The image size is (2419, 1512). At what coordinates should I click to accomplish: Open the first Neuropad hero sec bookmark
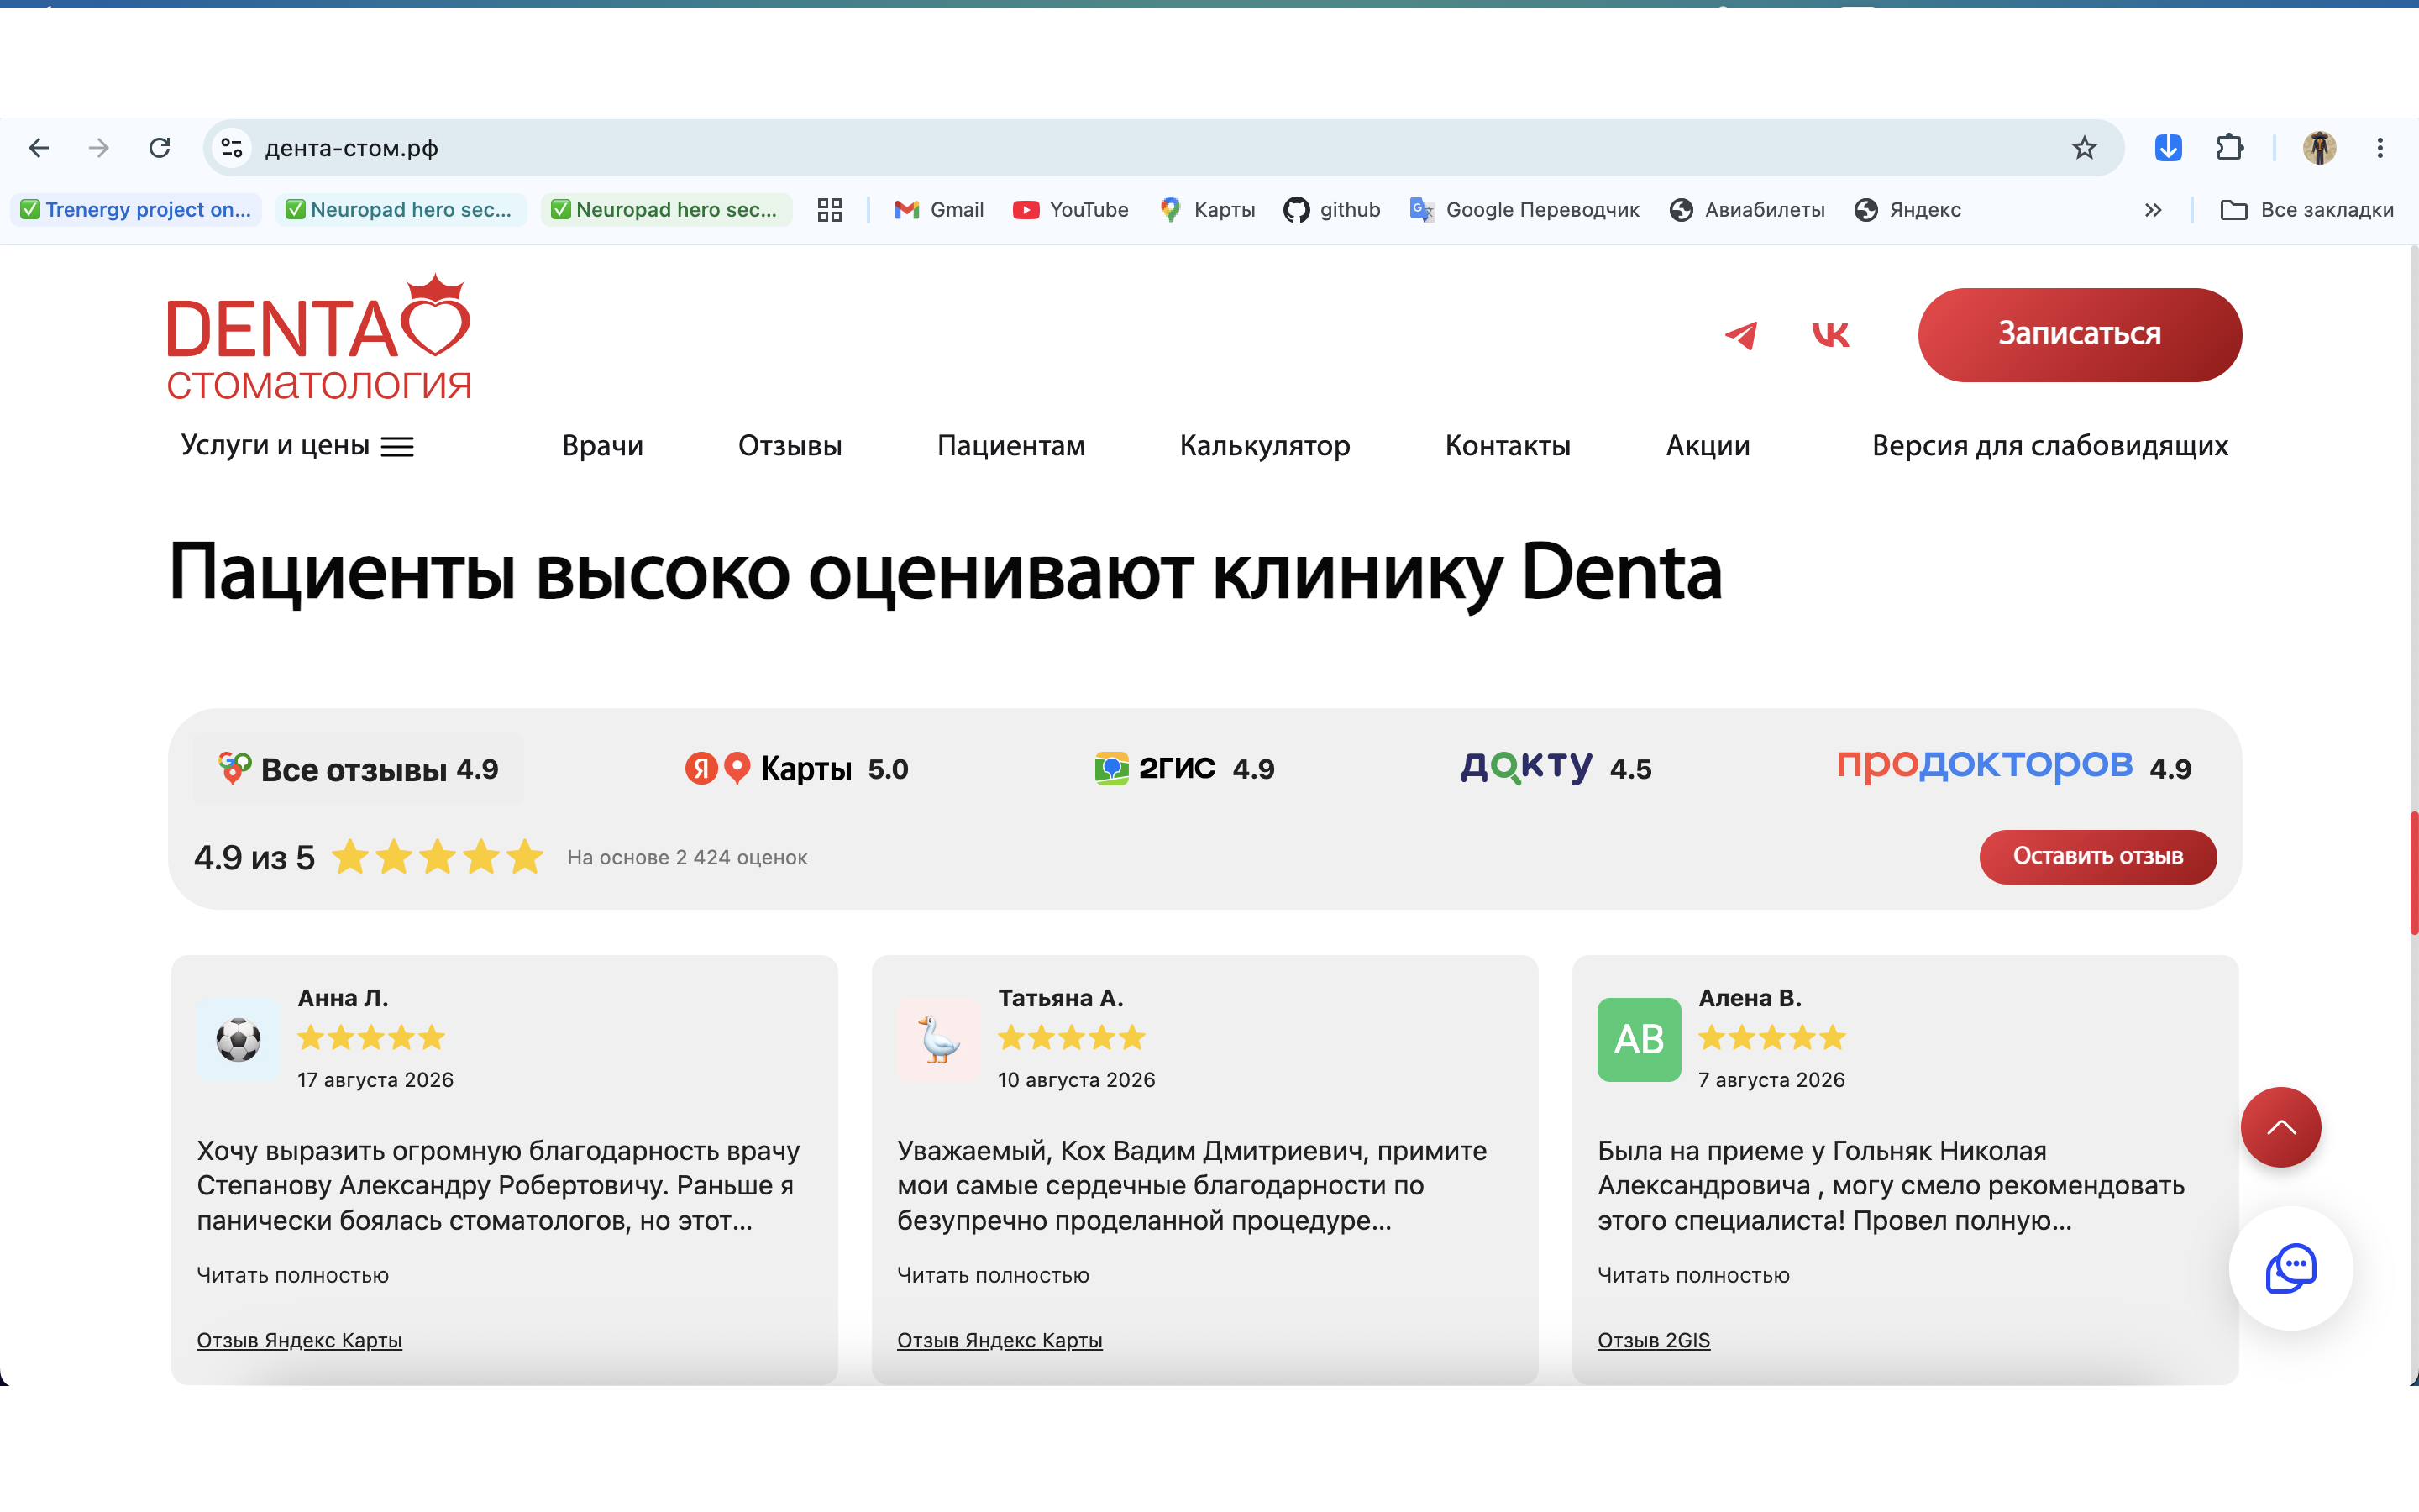click(401, 210)
